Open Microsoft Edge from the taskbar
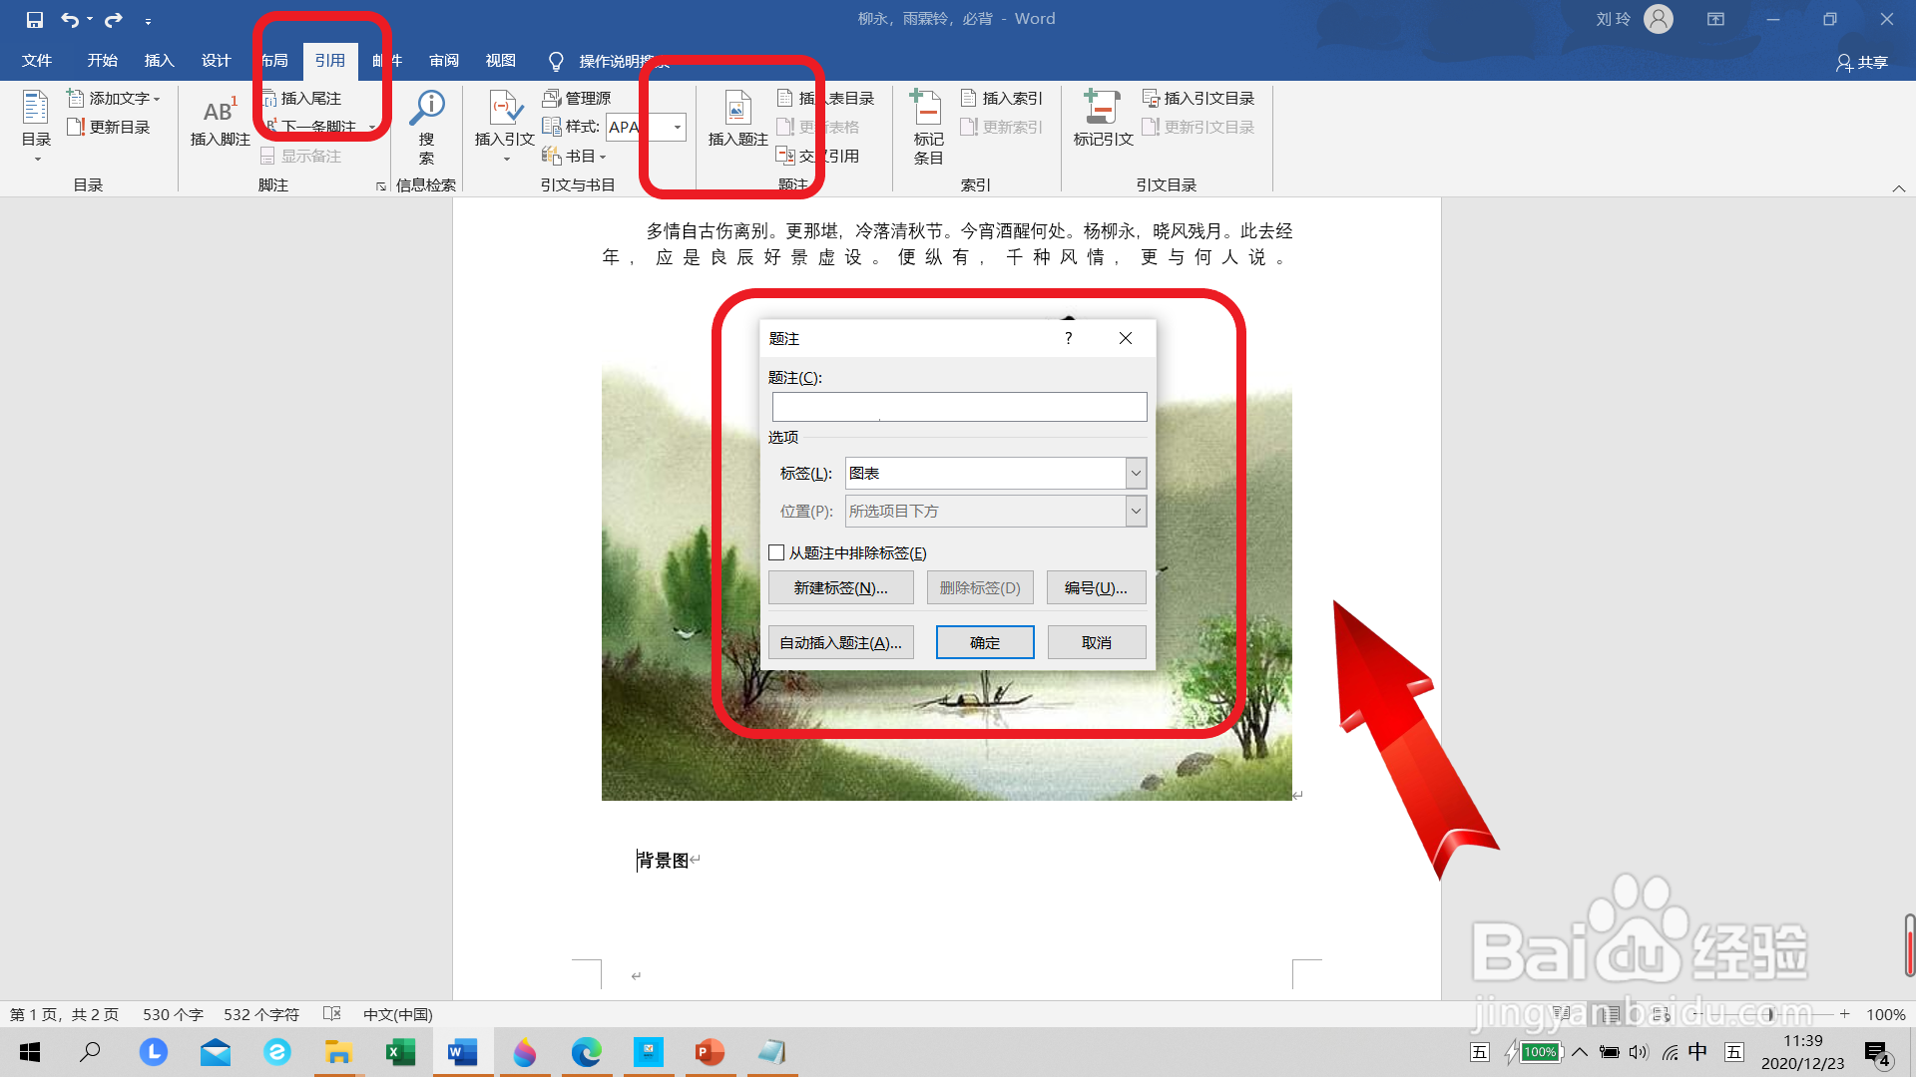The image size is (1916, 1077). pos(586,1052)
